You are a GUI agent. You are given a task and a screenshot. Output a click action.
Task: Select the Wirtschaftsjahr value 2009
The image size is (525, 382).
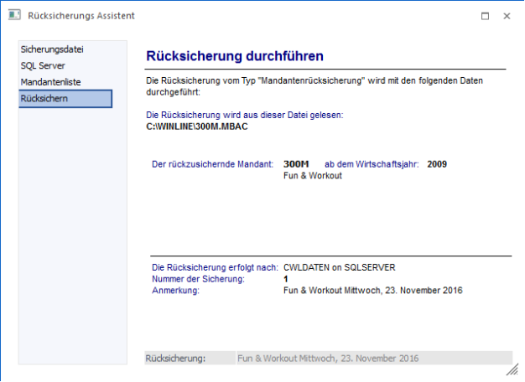pos(437,164)
